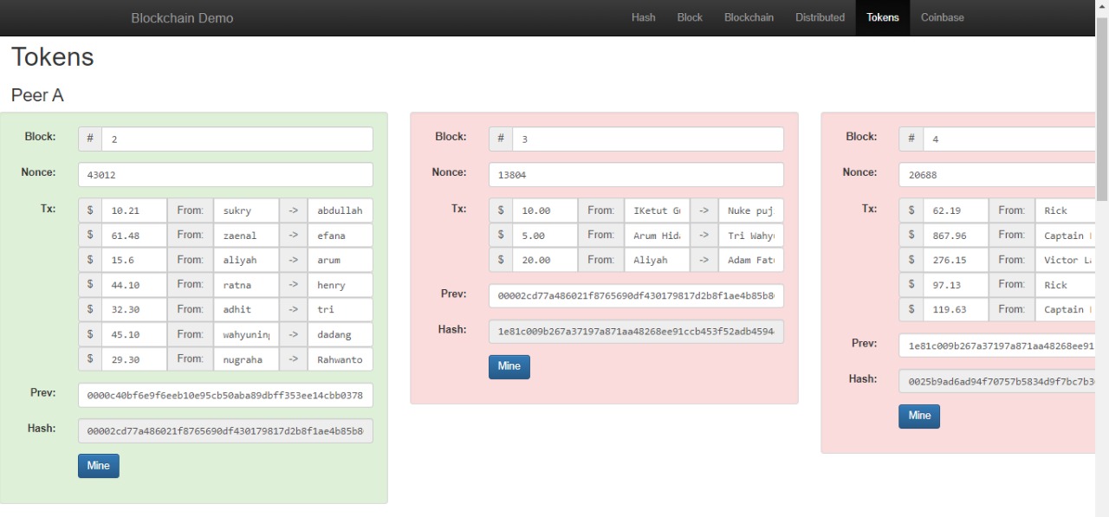Mine block number 3

(509, 367)
